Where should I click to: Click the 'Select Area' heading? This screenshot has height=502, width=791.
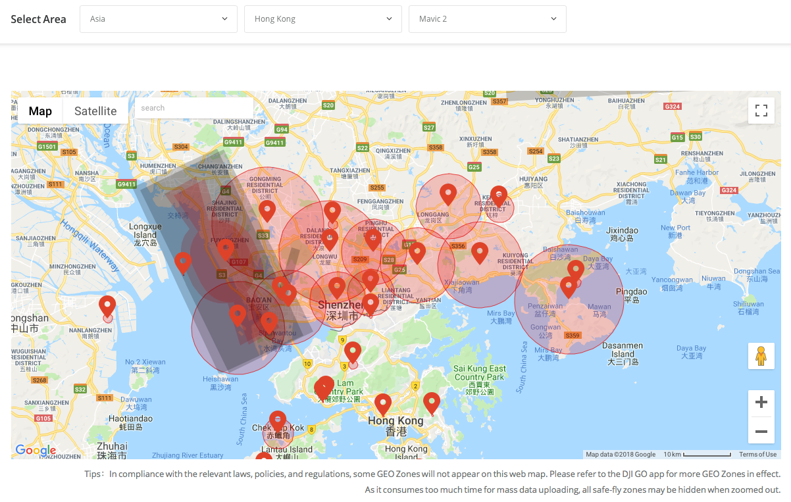click(x=38, y=19)
